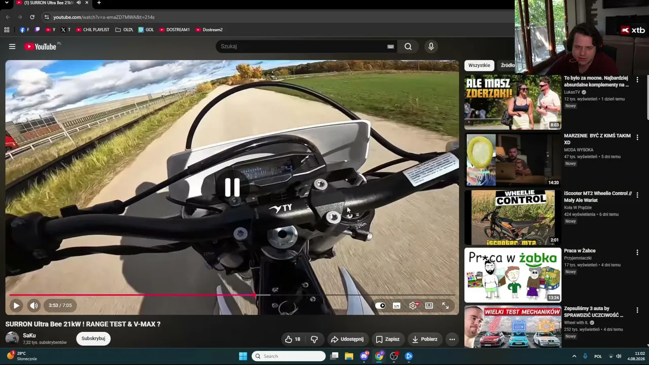This screenshot has height=365, width=649.
Task: Open options for 'Praca w Żabce' video
Action: pos(637,252)
